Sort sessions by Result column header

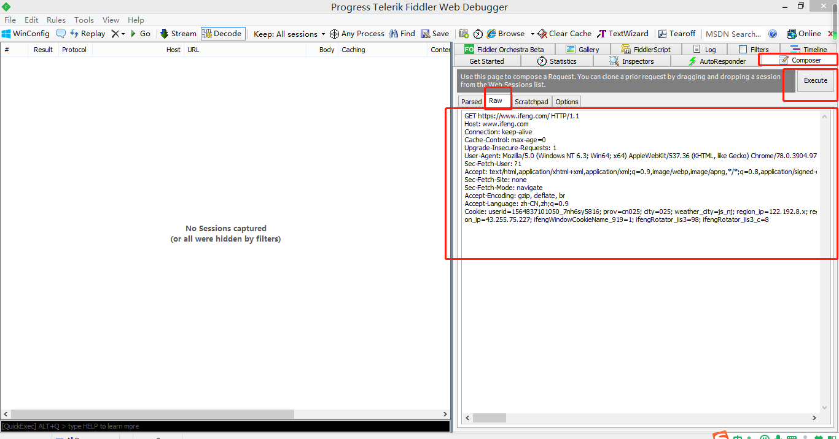tap(43, 50)
